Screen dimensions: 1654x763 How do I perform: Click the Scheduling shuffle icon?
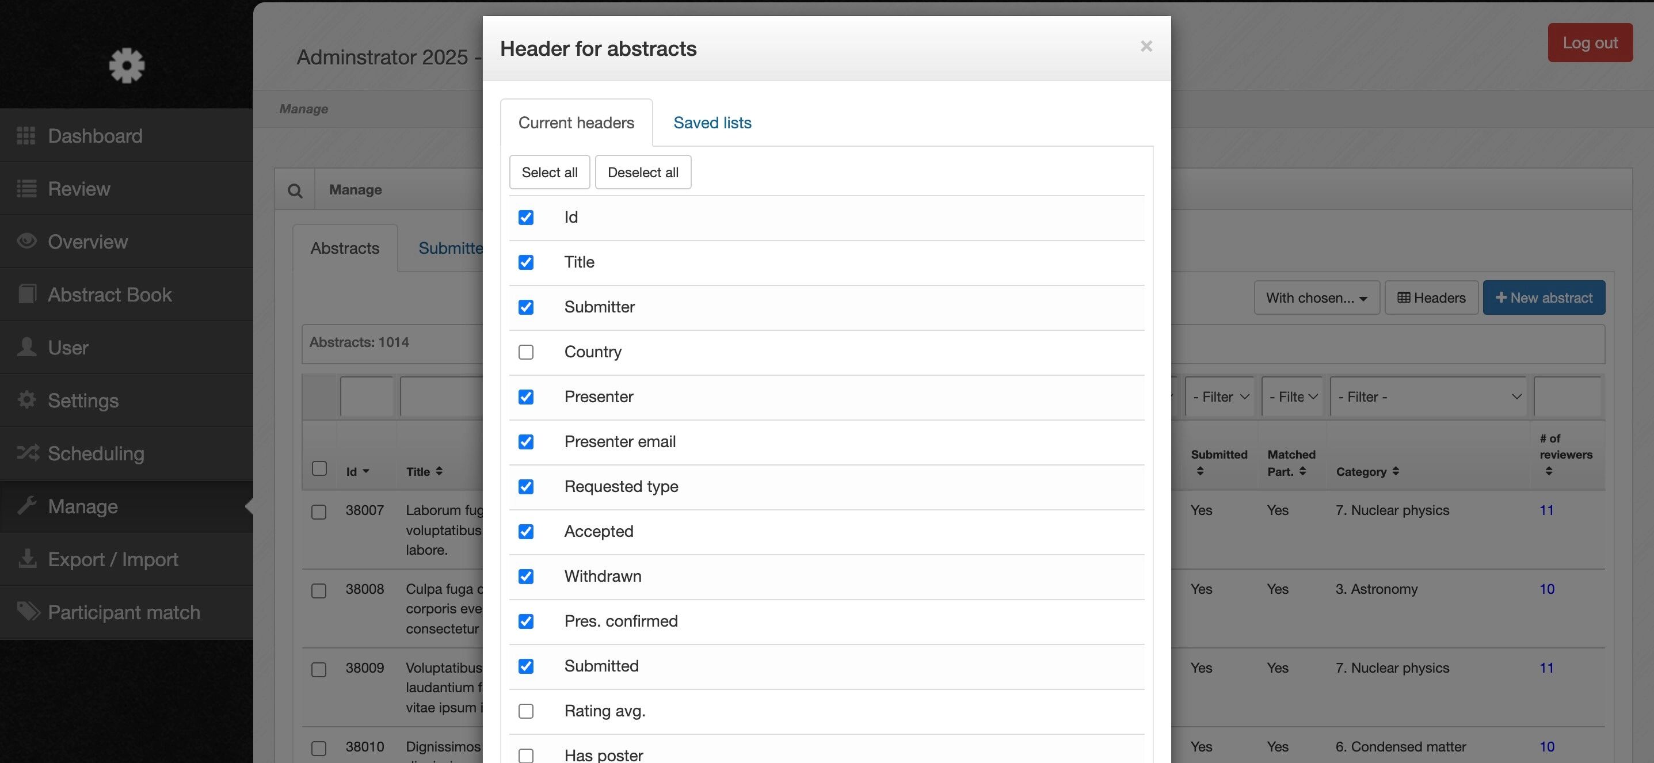point(27,453)
